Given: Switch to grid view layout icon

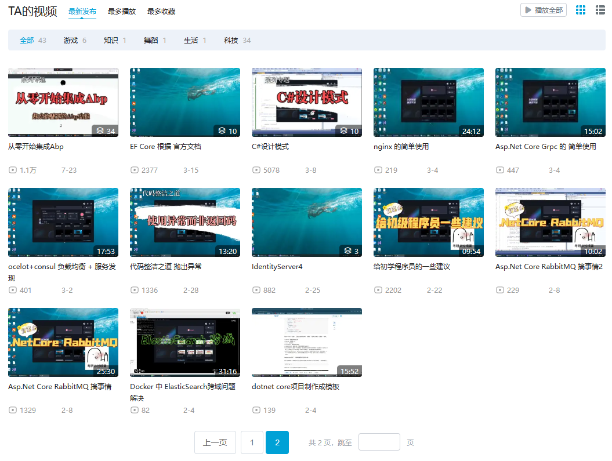Looking at the screenshot, I should [581, 10].
